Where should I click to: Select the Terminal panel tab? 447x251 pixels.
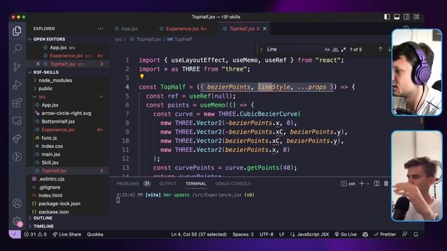click(196, 183)
